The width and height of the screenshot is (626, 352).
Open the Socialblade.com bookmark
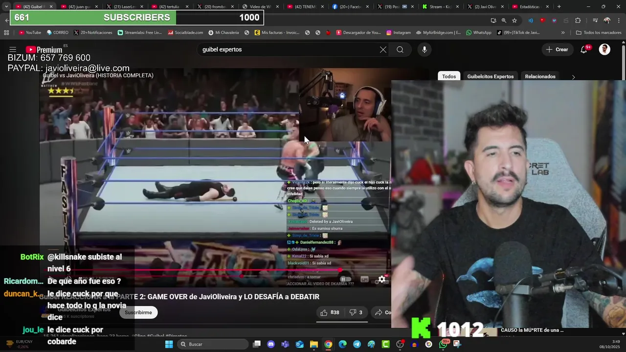pos(185,33)
